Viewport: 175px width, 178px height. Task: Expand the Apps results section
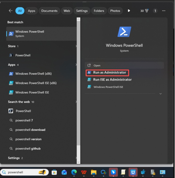pyautogui.click(x=76, y=65)
